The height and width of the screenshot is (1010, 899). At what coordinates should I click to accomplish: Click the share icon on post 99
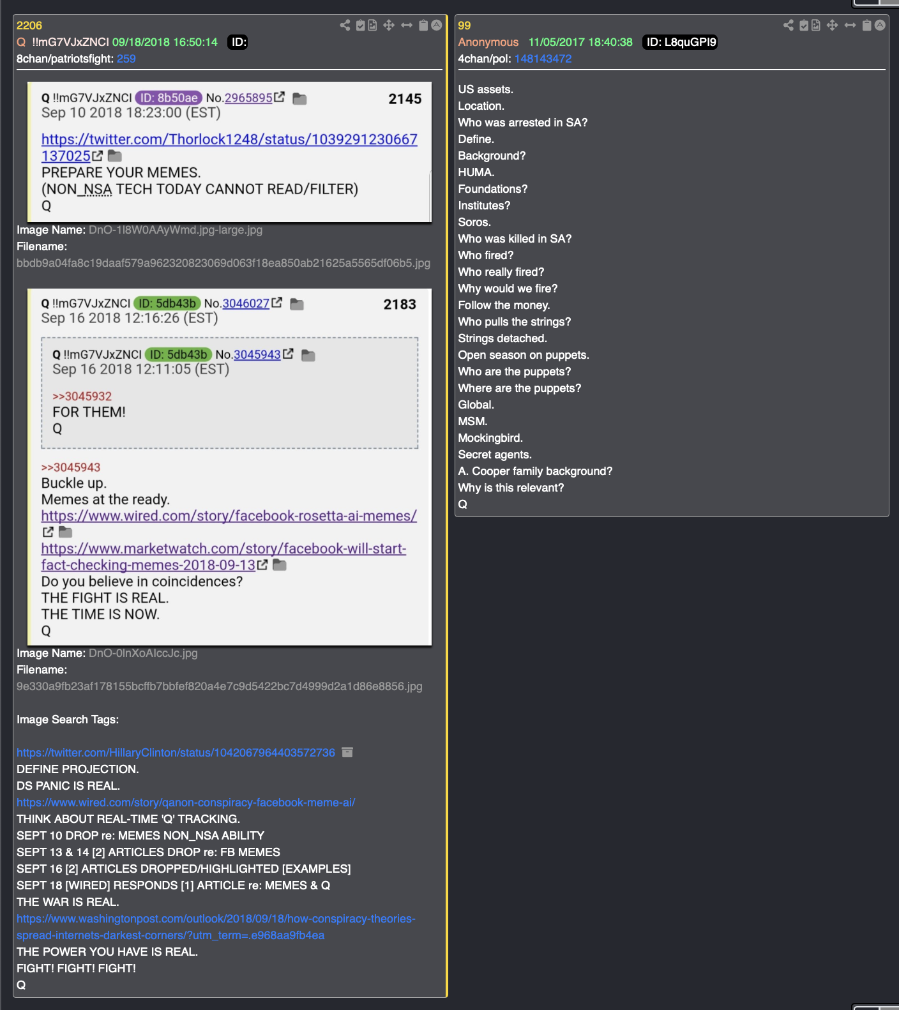click(x=789, y=25)
